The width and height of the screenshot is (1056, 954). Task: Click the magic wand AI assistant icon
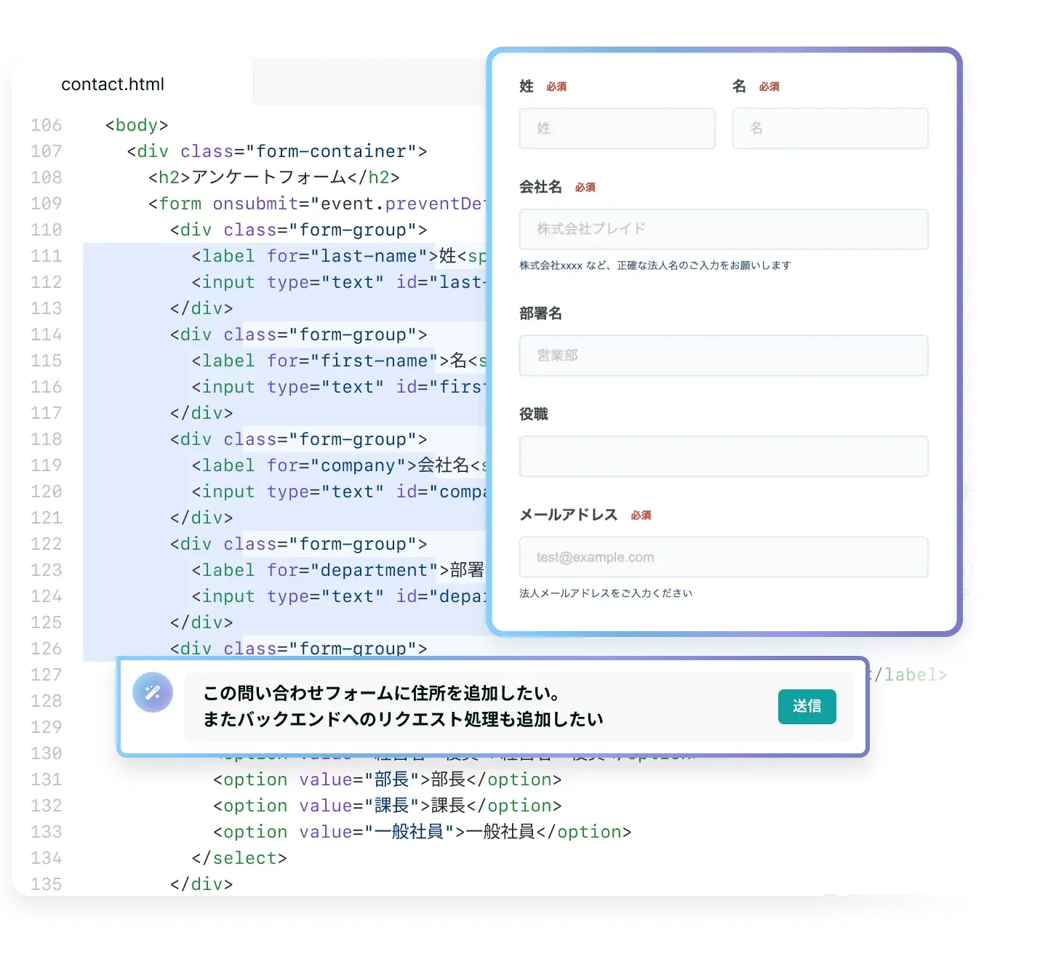pyautogui.click(x=153, y=692)
